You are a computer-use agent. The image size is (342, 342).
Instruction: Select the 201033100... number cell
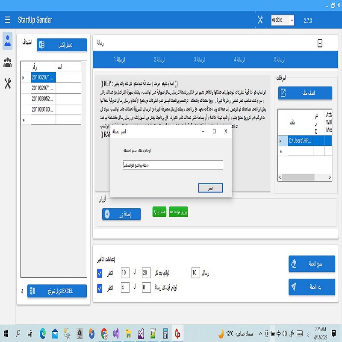[44, 109]
